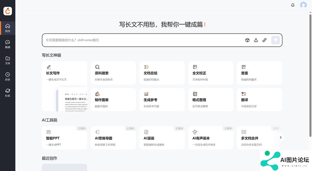
Task: Open the 多文档合并 card
Action: click(x=259, y=138)
